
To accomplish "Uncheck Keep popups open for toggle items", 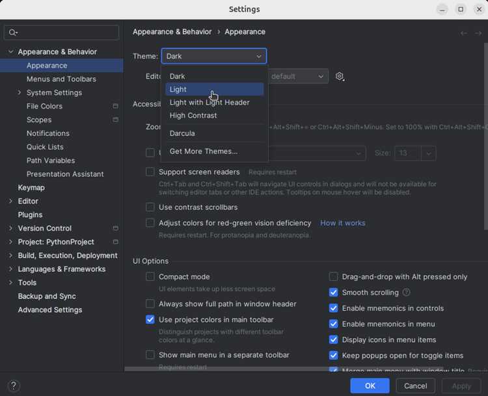I will click(x=333, y=355).
